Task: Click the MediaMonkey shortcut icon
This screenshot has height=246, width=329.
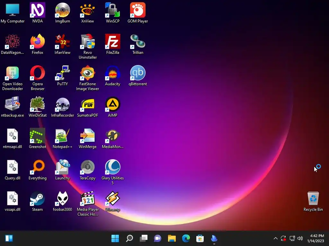Action: tap(112, 135)
